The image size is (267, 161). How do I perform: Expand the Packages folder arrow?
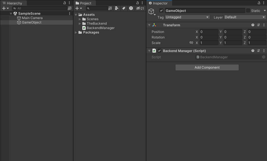(76, 32)
